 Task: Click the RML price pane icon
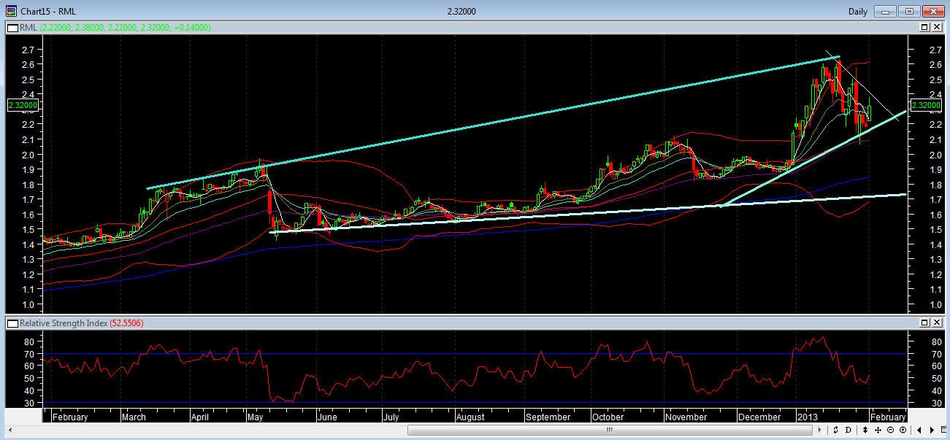pos(12,27)
